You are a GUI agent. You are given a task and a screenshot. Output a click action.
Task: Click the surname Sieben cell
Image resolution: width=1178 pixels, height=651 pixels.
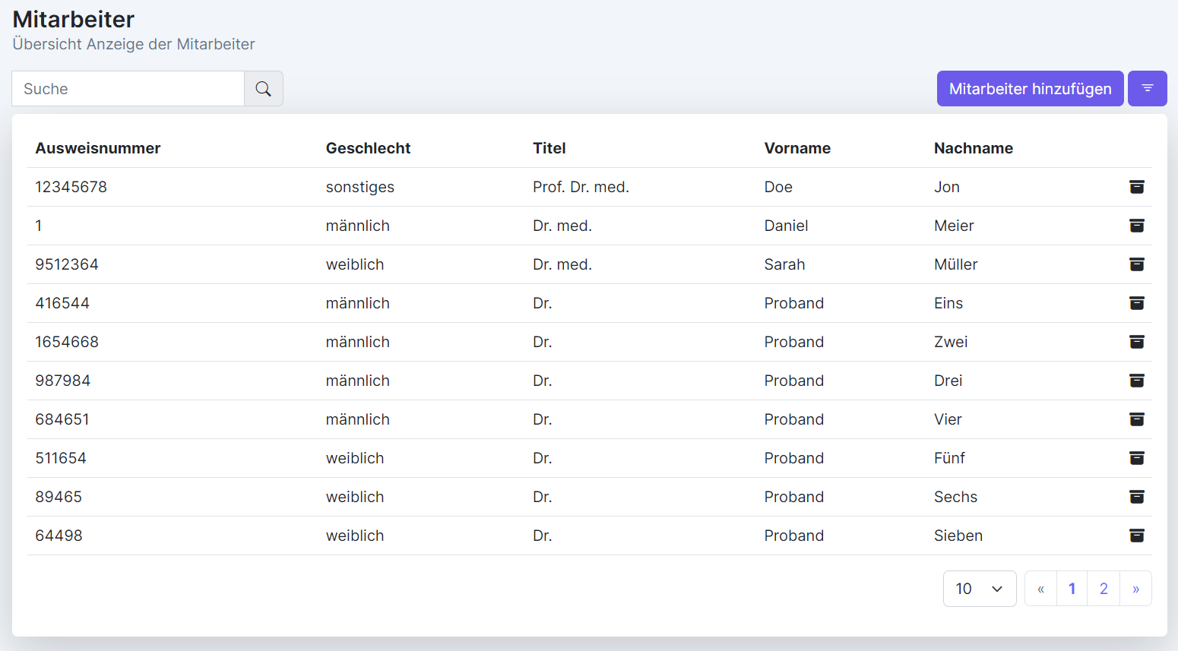(958, 536)
